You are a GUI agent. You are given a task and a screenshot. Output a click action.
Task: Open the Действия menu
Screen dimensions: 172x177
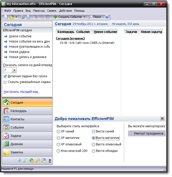(x=65, y=11)
